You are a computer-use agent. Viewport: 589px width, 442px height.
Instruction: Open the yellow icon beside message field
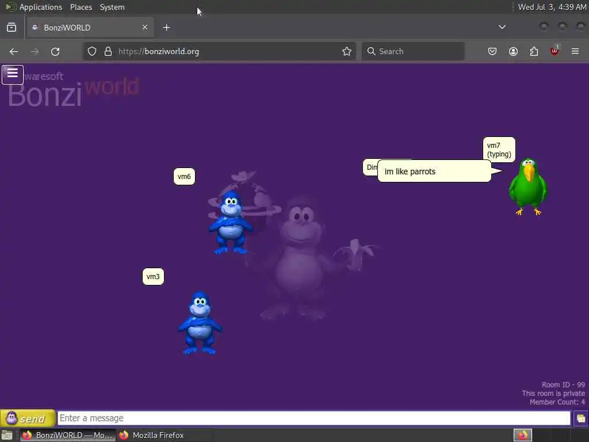point(580,418)
